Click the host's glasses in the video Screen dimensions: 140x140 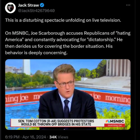pyautogui.click(x=65, y=84)
